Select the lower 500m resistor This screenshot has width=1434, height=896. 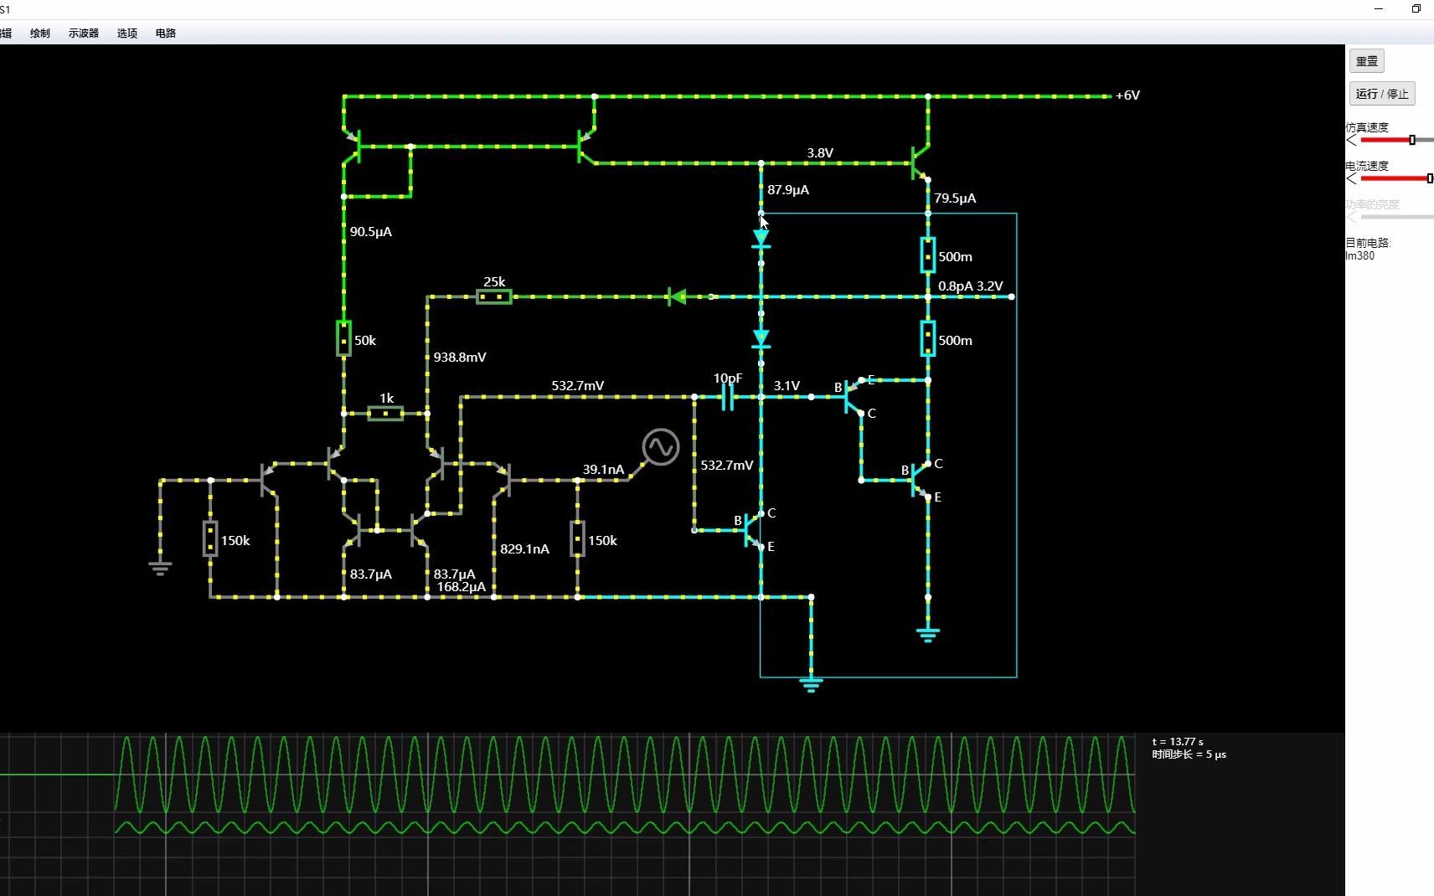click(x=928, y=339)
